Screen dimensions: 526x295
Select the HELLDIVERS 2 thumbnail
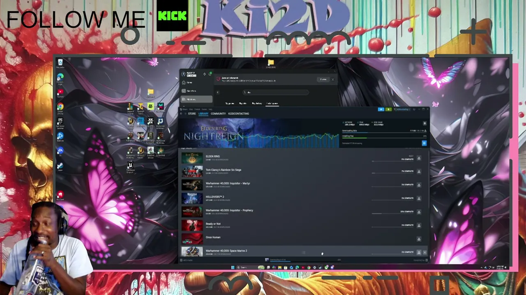pos(192,199)
